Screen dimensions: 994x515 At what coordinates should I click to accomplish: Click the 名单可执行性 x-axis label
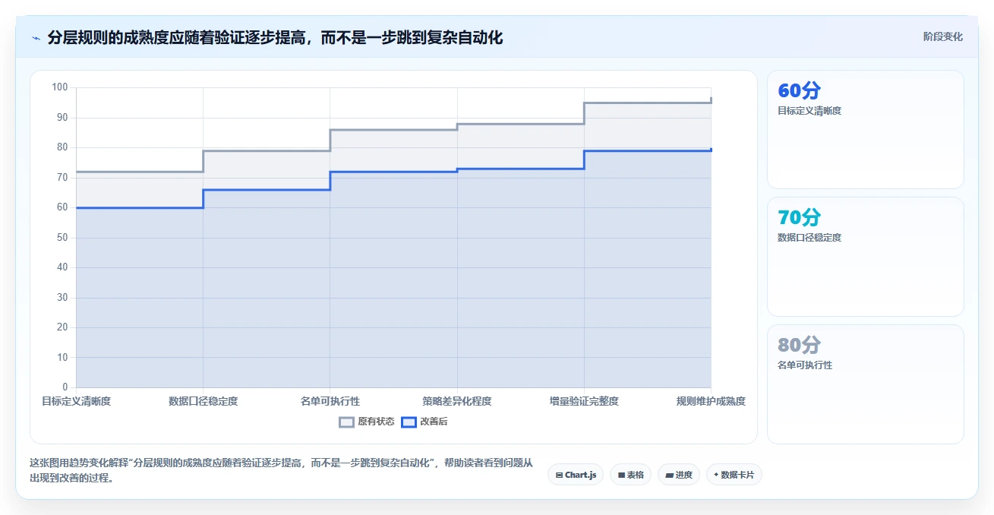tap(330, 401)
